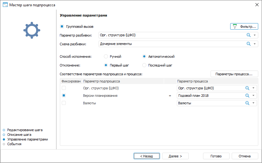Select the Ручной execution method
The height and width of the screenshot is (163, 262).
[106, 57]
